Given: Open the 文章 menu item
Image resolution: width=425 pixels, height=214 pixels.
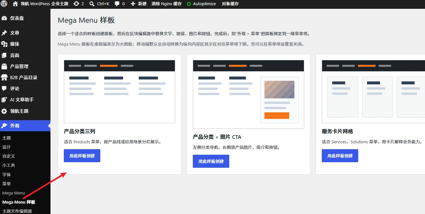Looking at the screenshot, I should [x=15, y=33].
